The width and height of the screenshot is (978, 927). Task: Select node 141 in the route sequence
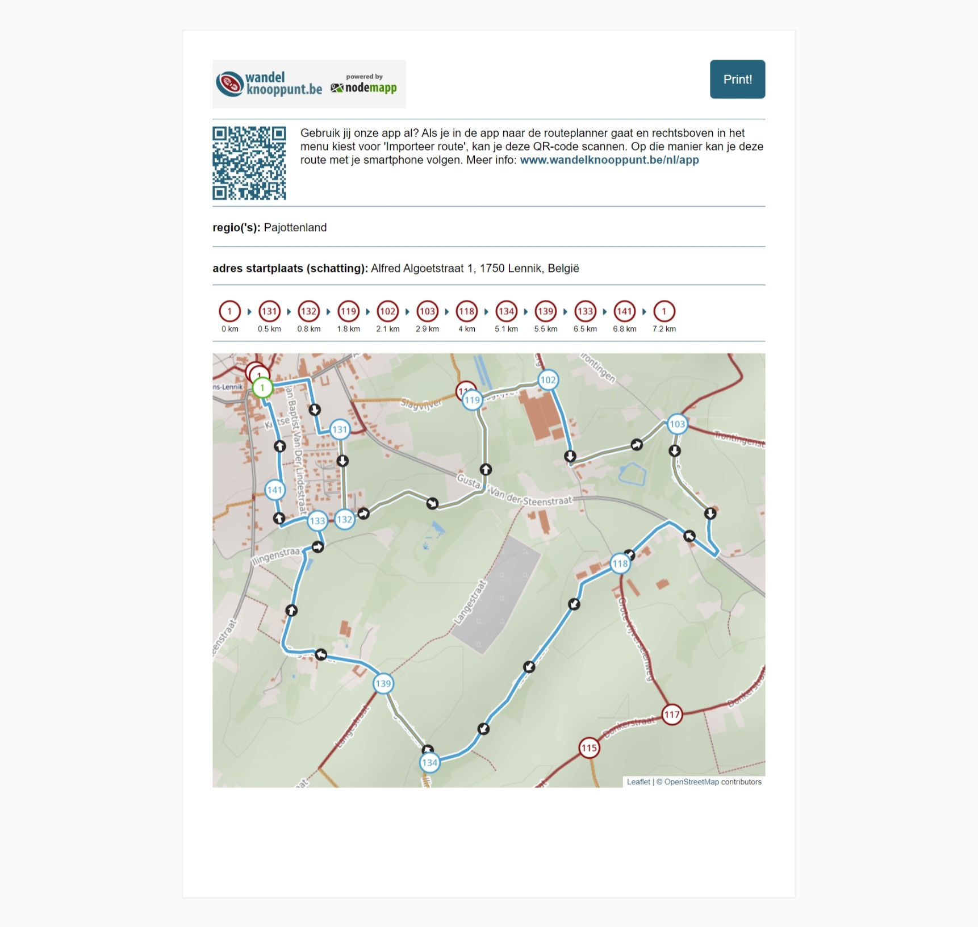tap(625, 311)
